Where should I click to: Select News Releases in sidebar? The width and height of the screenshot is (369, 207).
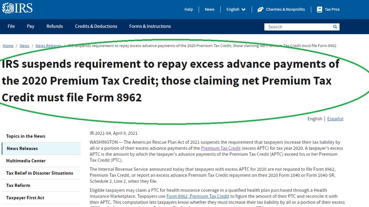pos(41,148)
